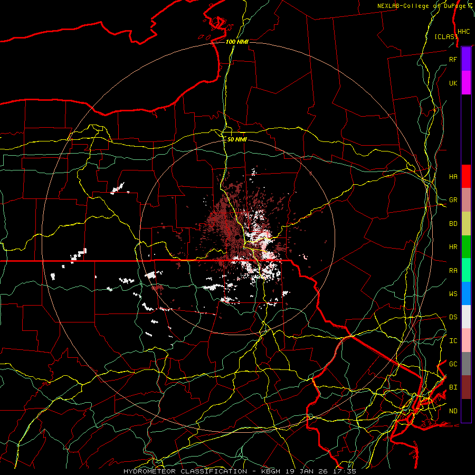Screen dimensions: 475x475
Task: Click the yellow BD legend swatch
Action: point(466,224)
